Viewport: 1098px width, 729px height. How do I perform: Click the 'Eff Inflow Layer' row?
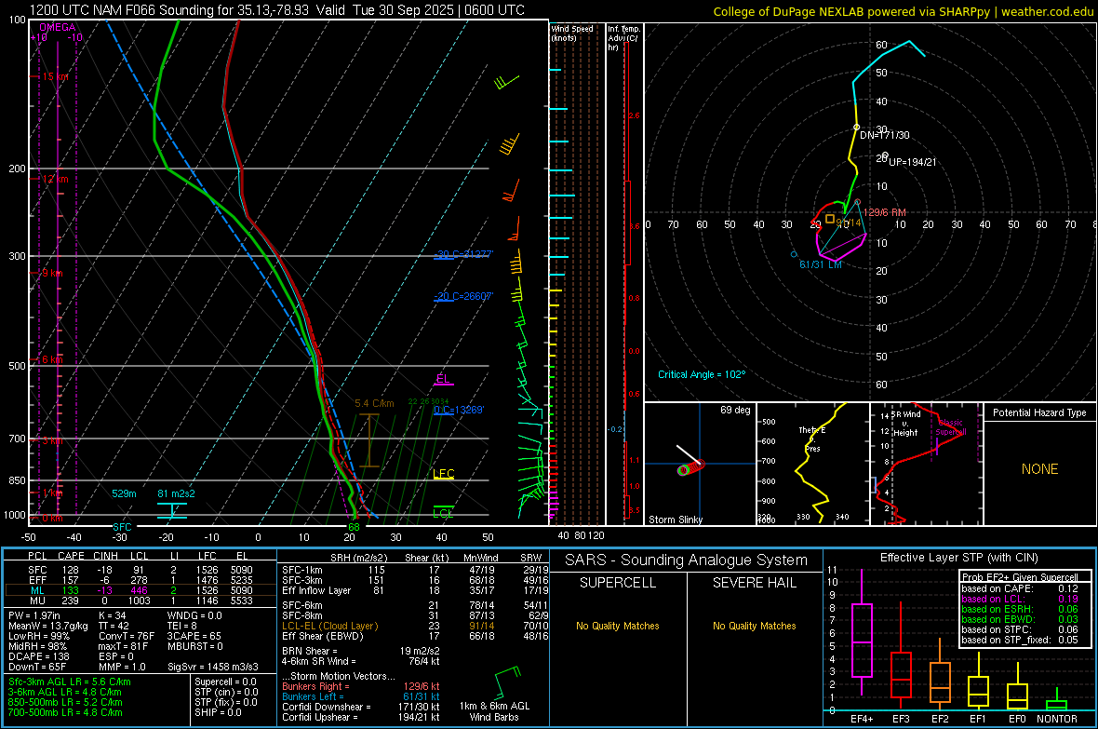(x=415, y=590)
